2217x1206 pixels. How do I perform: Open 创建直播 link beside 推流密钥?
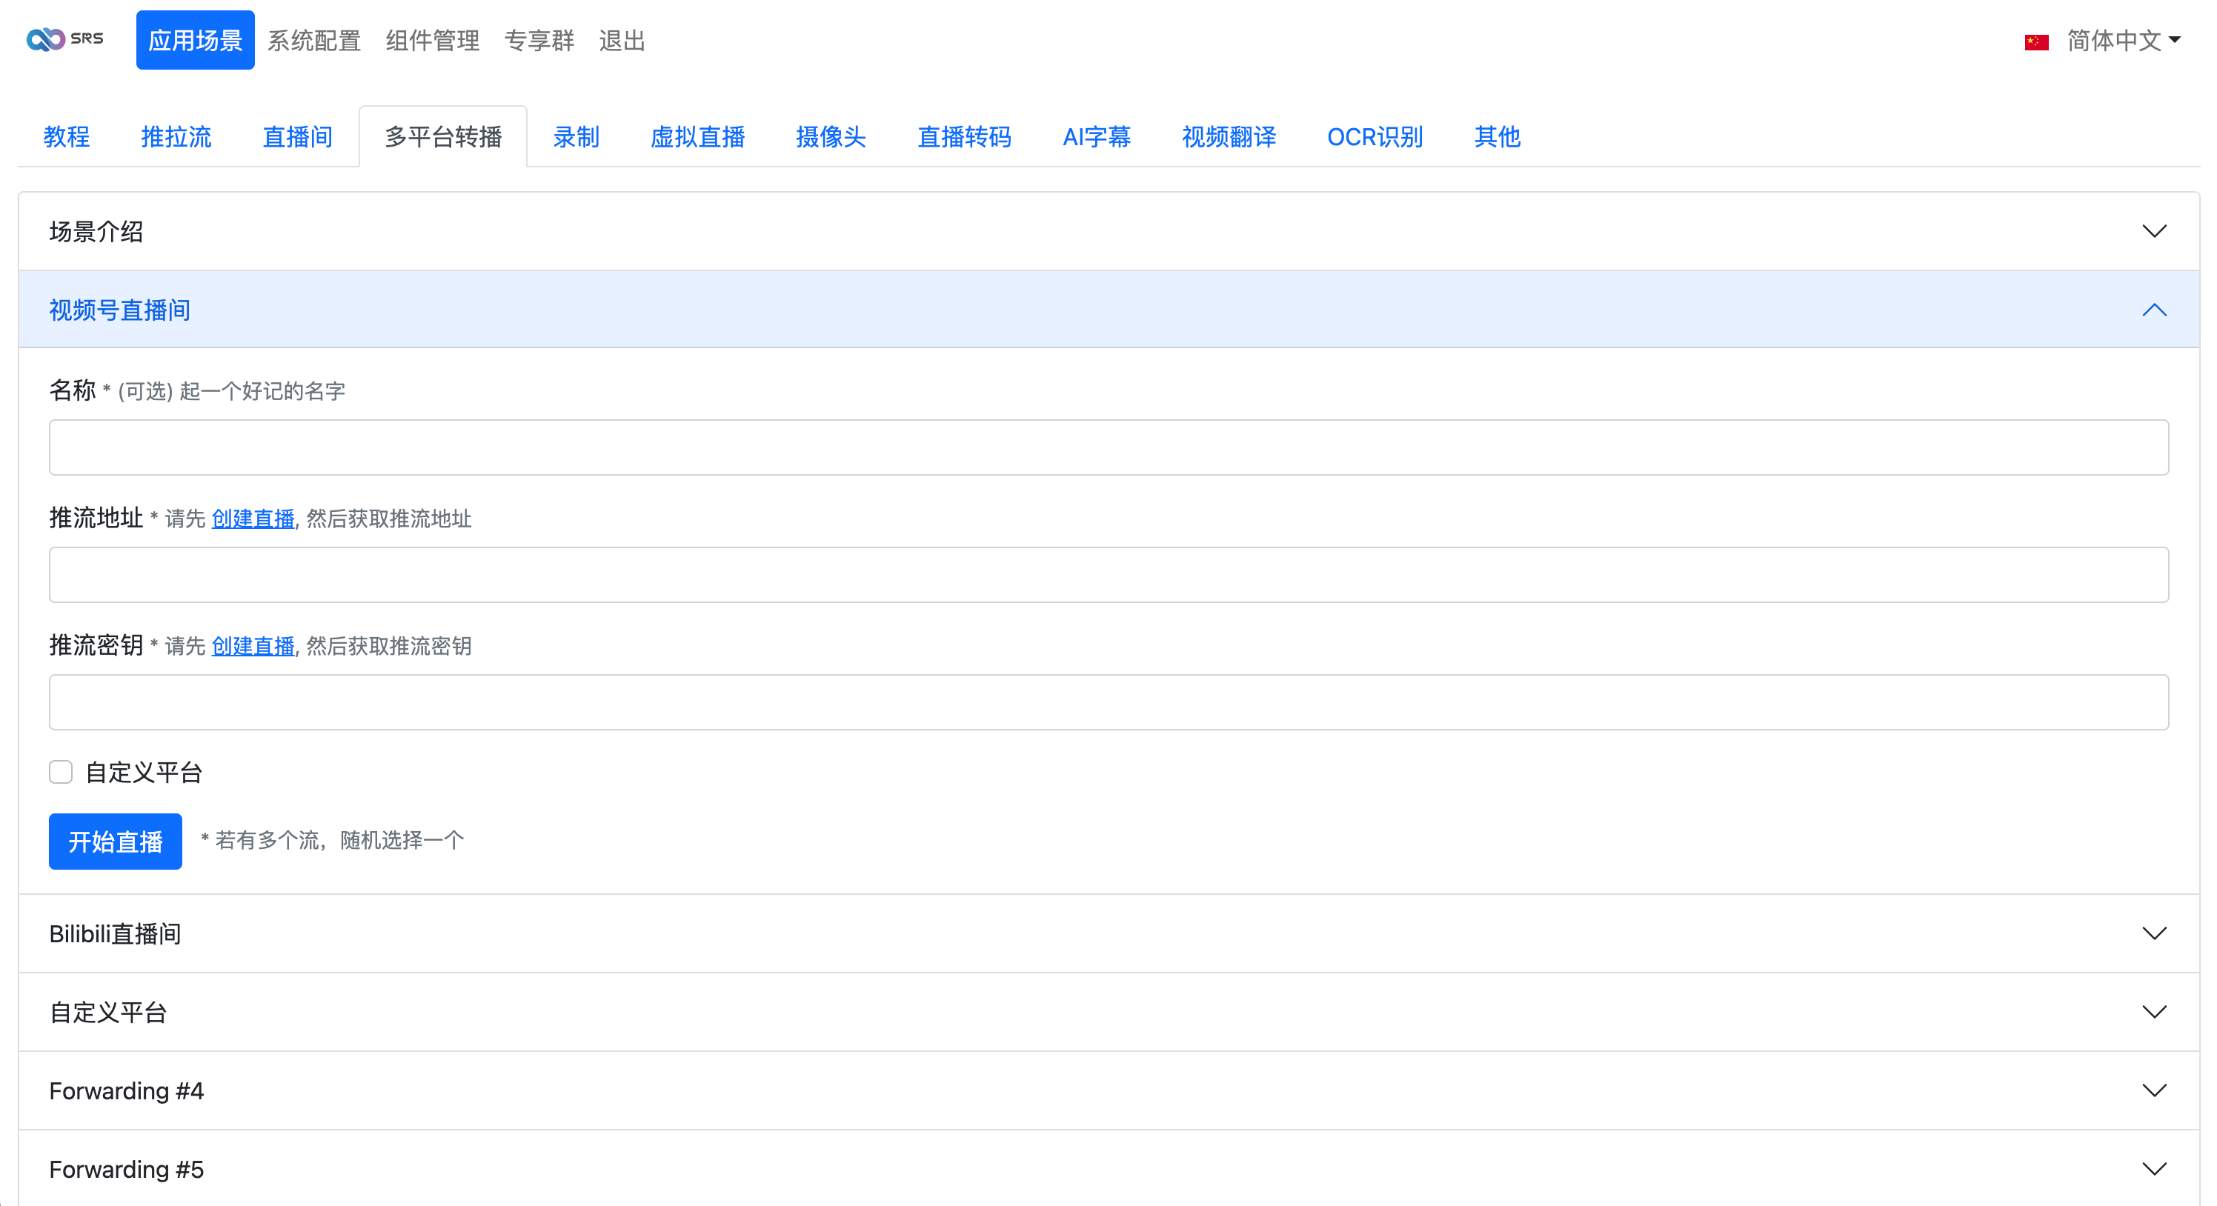(x=253, y=646)
